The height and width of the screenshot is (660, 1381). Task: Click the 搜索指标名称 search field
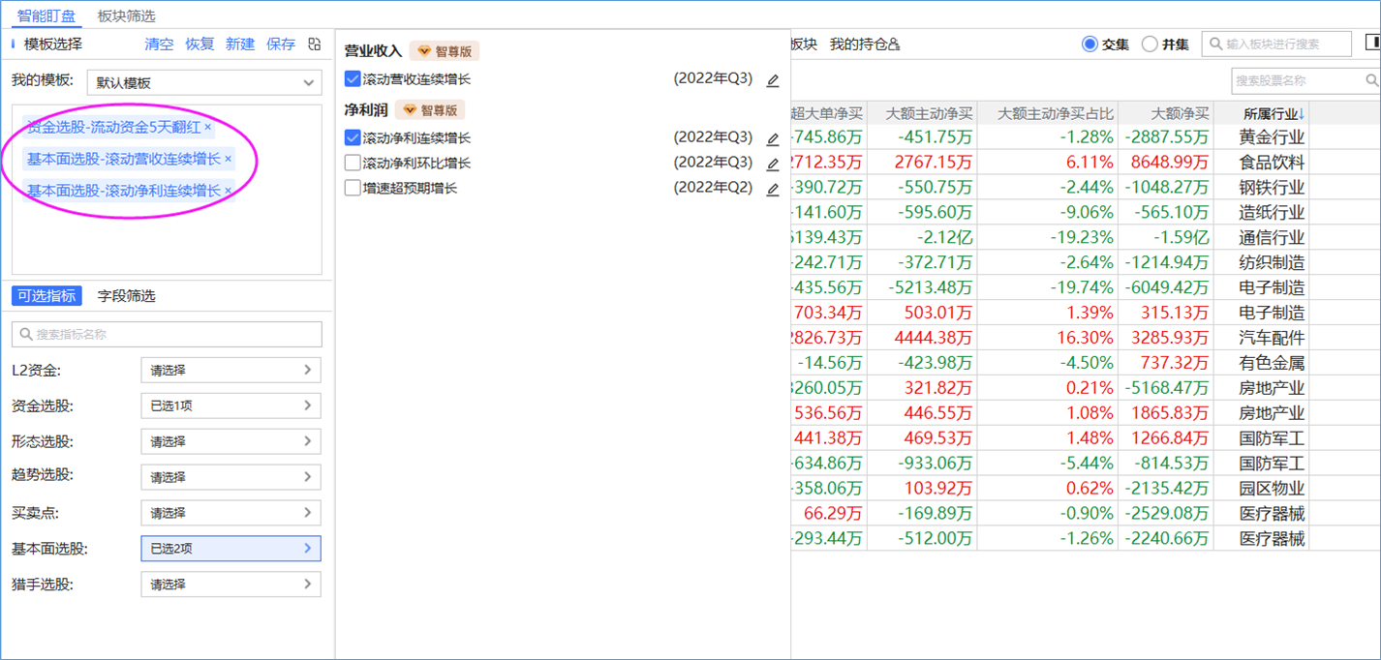167,334
